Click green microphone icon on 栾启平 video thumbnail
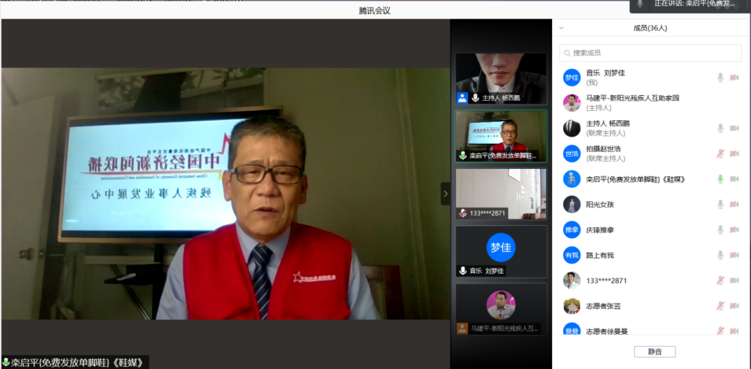 point(463,155)
